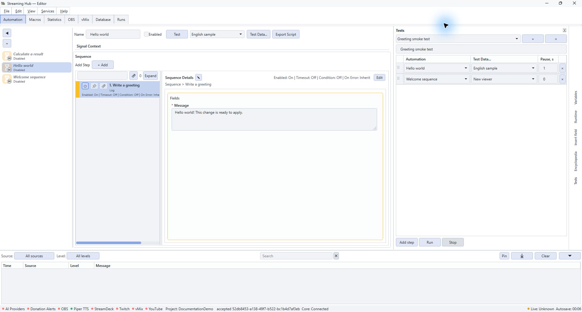Toggle the Pin button in the log panel
The height and width of the screenshot is (312, 582).
click(504, 256)
